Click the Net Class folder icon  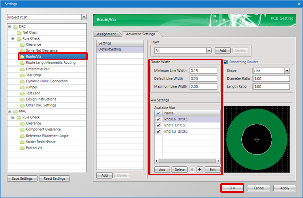(x=19, y=33)
